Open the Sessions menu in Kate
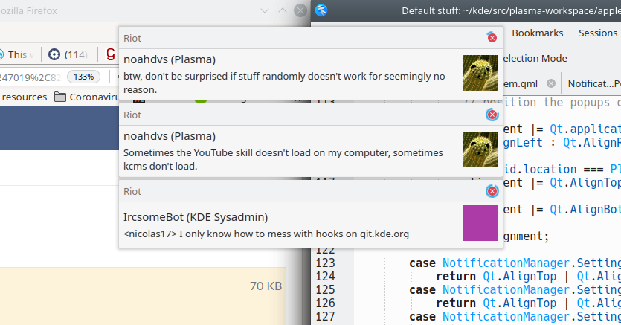 click(x=598, y=33)
